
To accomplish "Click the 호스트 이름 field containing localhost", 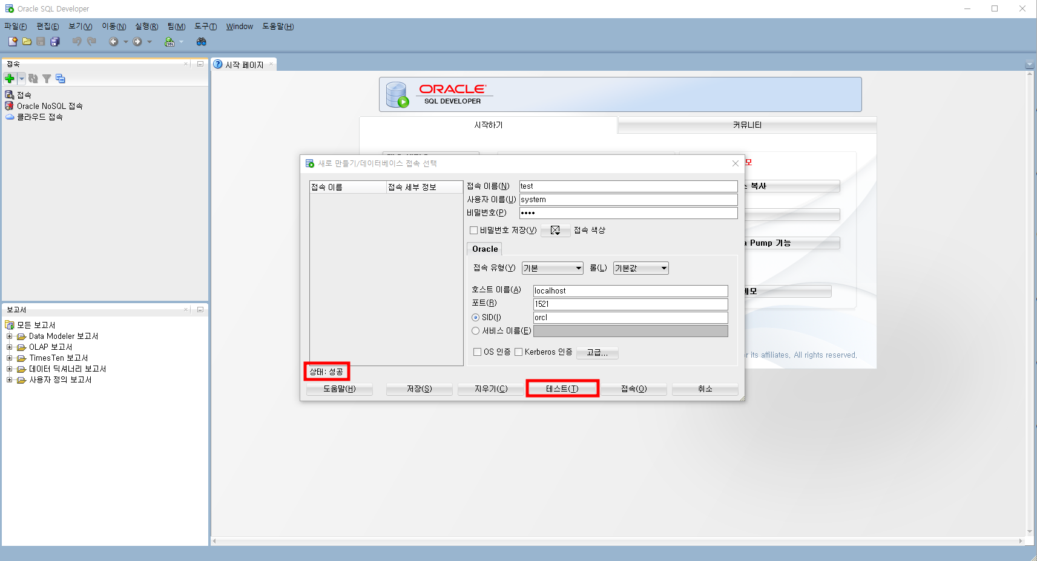I will 630,291.
